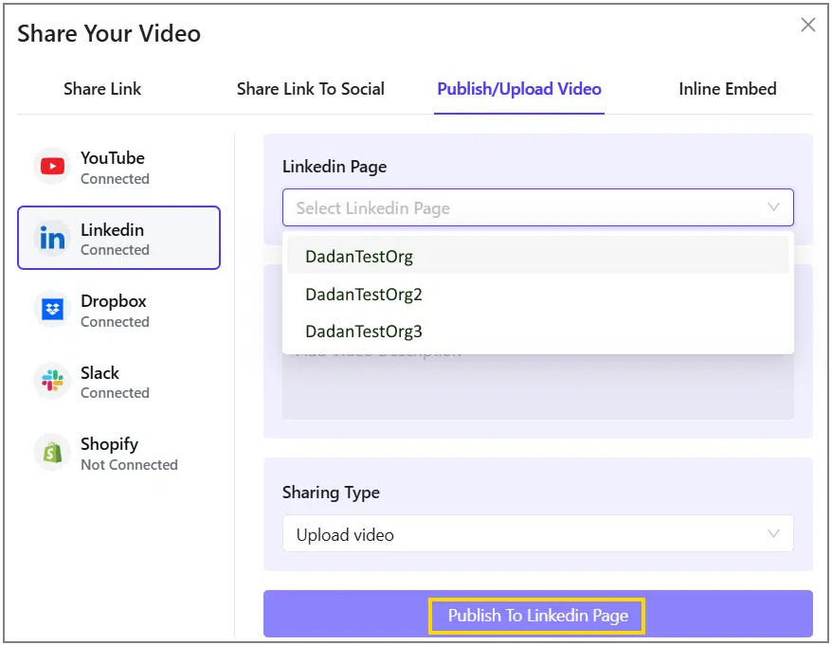Switch to the Share Link tab

pos(102,89)
